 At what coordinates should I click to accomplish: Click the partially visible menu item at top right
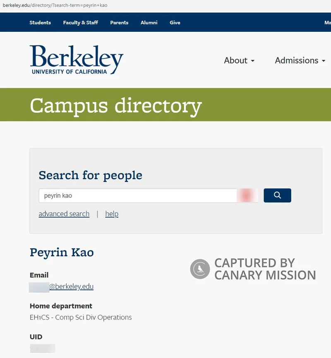click(x=327, y=23)
